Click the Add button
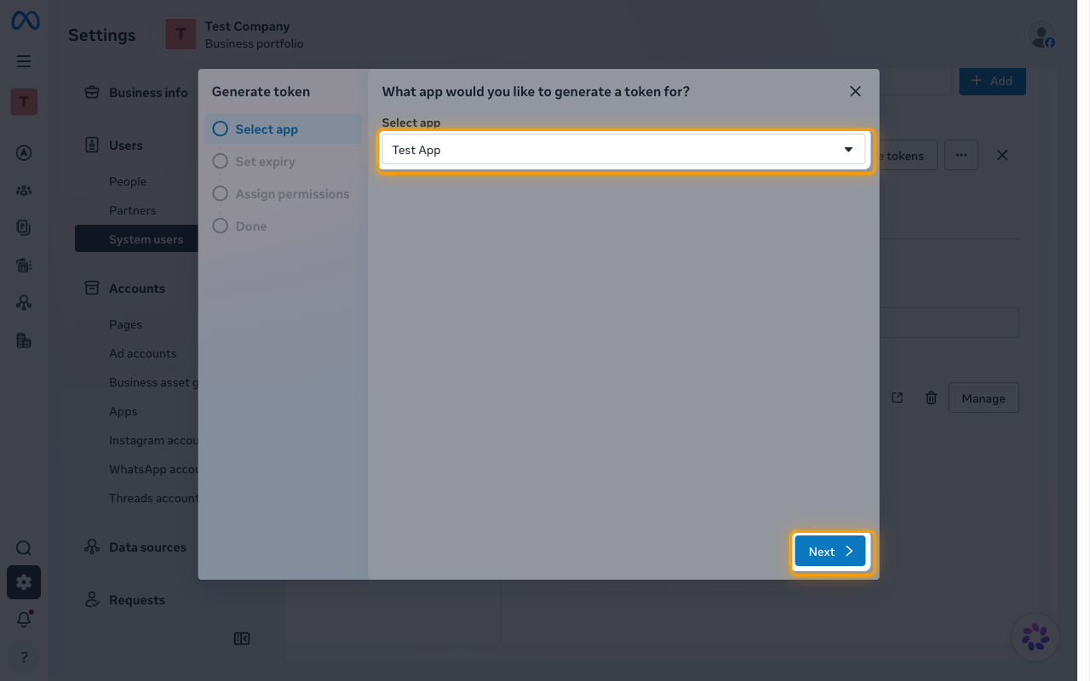The image size is (1090, 681). coord(992,81)
